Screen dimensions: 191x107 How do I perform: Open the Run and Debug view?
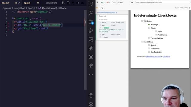click(91, 30)
